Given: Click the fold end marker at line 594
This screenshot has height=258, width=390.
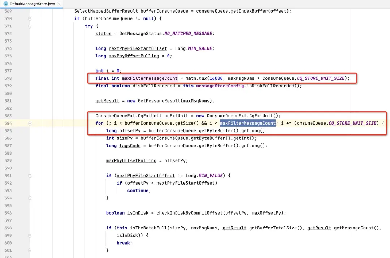Looking at the screenshot, I should coord(30,198).
